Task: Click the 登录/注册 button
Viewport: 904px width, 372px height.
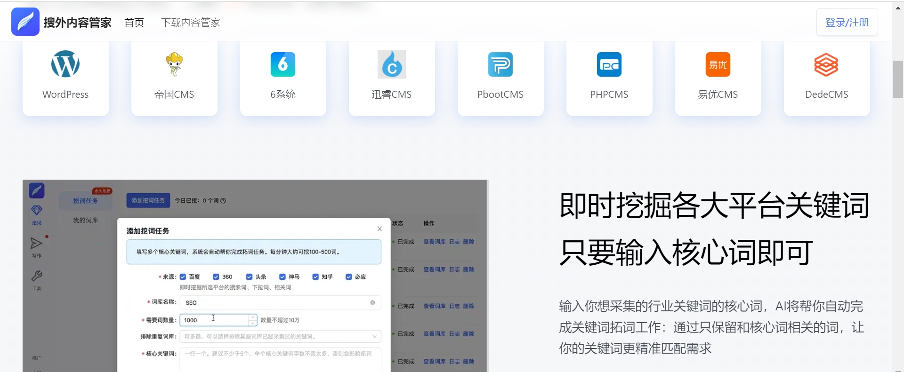Action: tap(847, 22)
